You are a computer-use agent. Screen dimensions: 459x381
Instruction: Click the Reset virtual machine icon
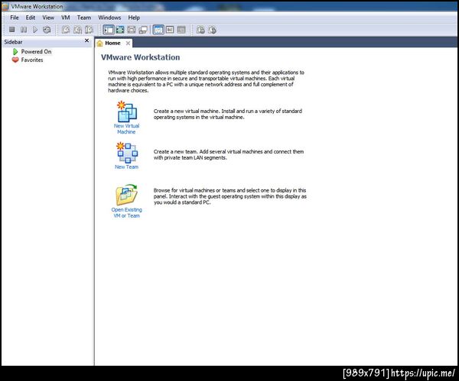pyautogui.click(x=47, y=30)
